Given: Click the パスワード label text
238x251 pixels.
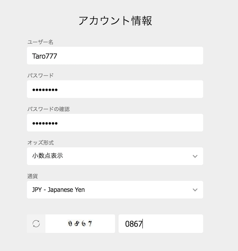Looking at the screenshot, I should click(40, 76).
